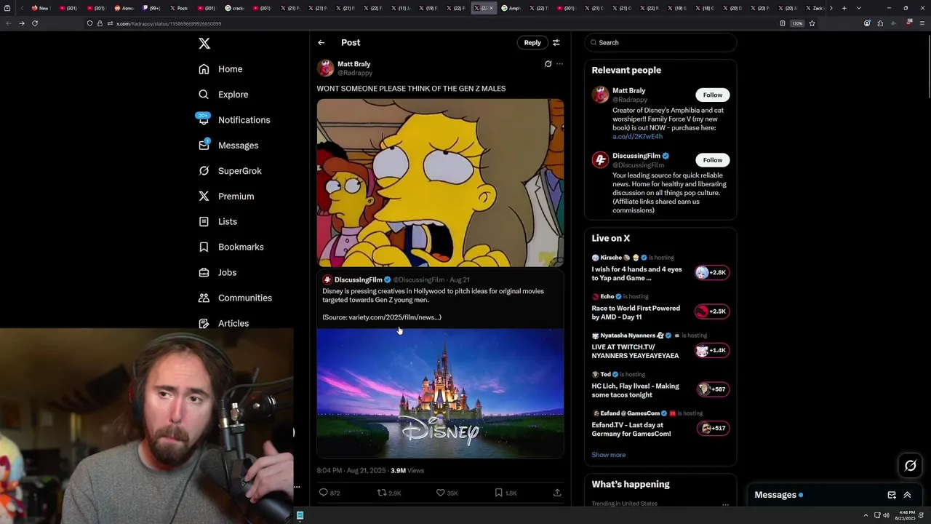Bookmark the post showing 1.8K

(498, 493)
